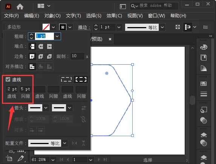Enable align dashes to corners option
The height and width of the screenshot is (164, 216).
pyautogui.click(x=81, y=79)
